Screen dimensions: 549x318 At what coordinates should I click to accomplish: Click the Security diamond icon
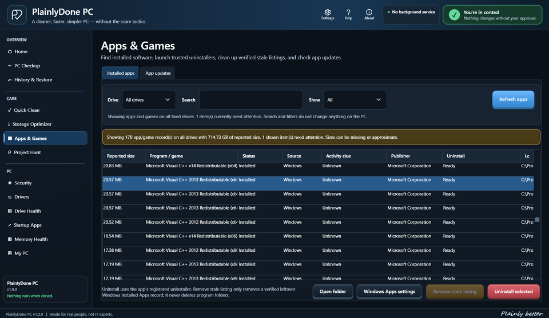[x=10, y=183]
